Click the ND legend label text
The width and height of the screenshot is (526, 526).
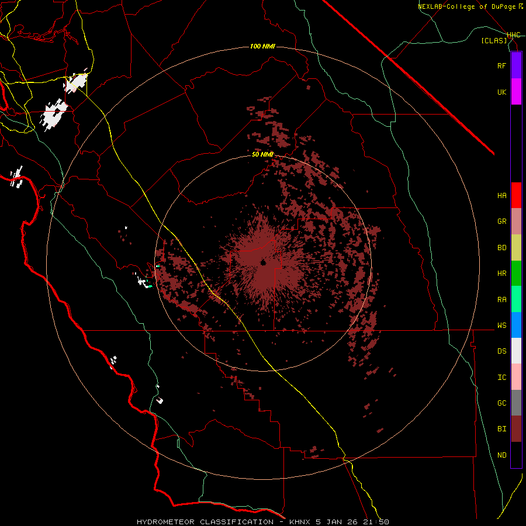(502, 455)
